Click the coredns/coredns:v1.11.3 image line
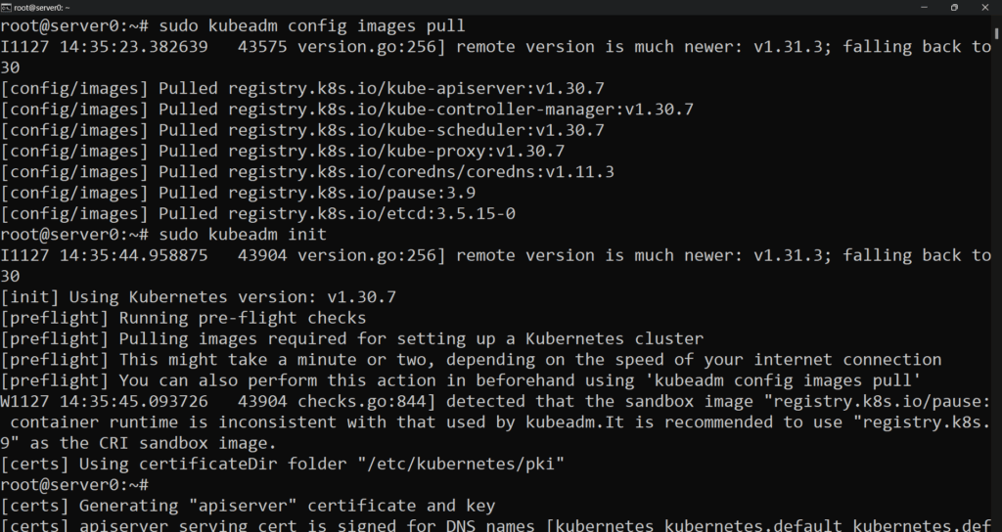The width and height of the screenshot is (1002, 532). [x=308, y=172]
